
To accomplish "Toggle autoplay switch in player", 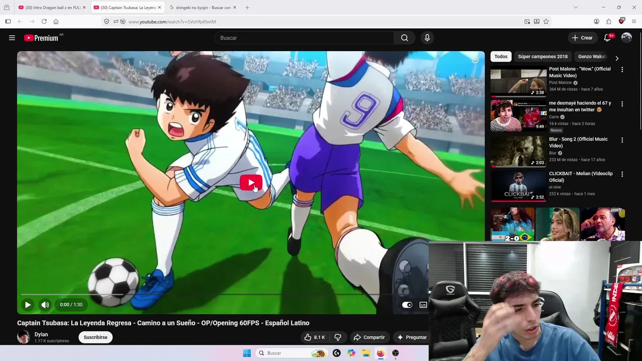I will (x=407, y=305).
